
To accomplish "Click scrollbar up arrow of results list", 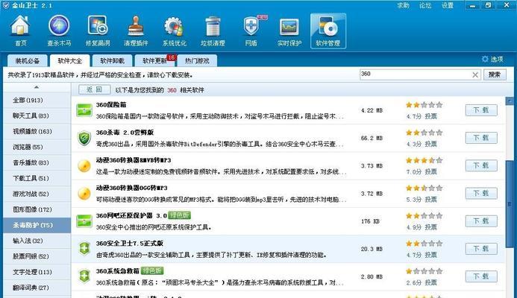I will [x=510, y=101].
